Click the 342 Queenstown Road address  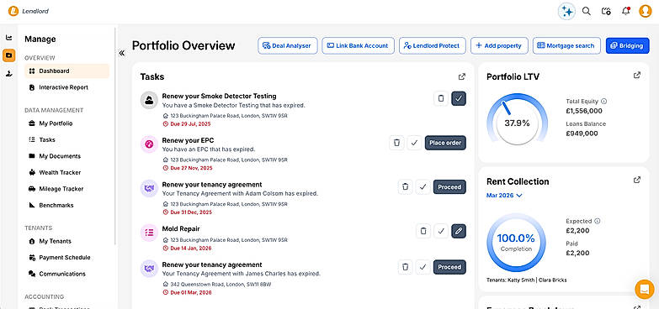pos(221,285)
